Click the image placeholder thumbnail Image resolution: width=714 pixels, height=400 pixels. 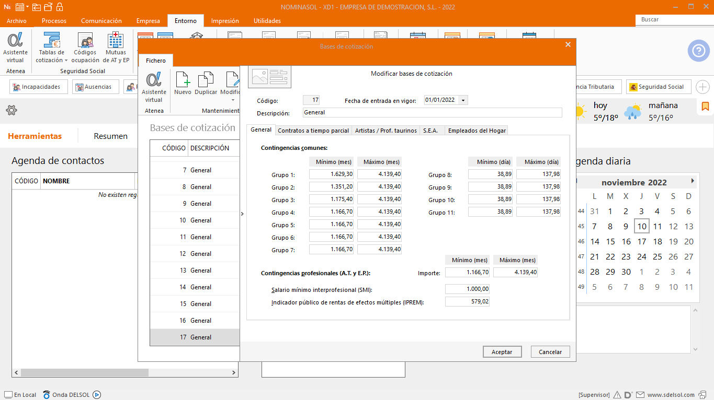pyautogui.click(x=269, y=76)
